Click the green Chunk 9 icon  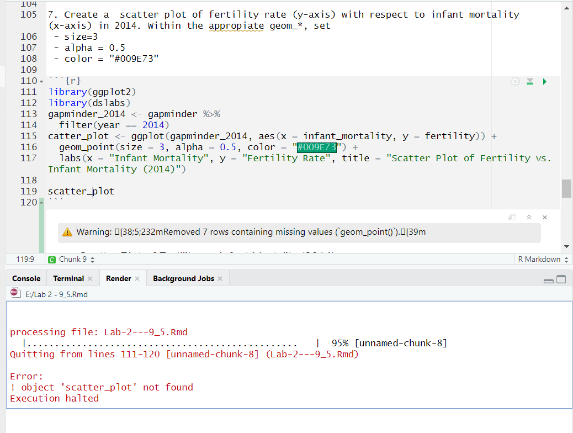(x=52, y=259)
